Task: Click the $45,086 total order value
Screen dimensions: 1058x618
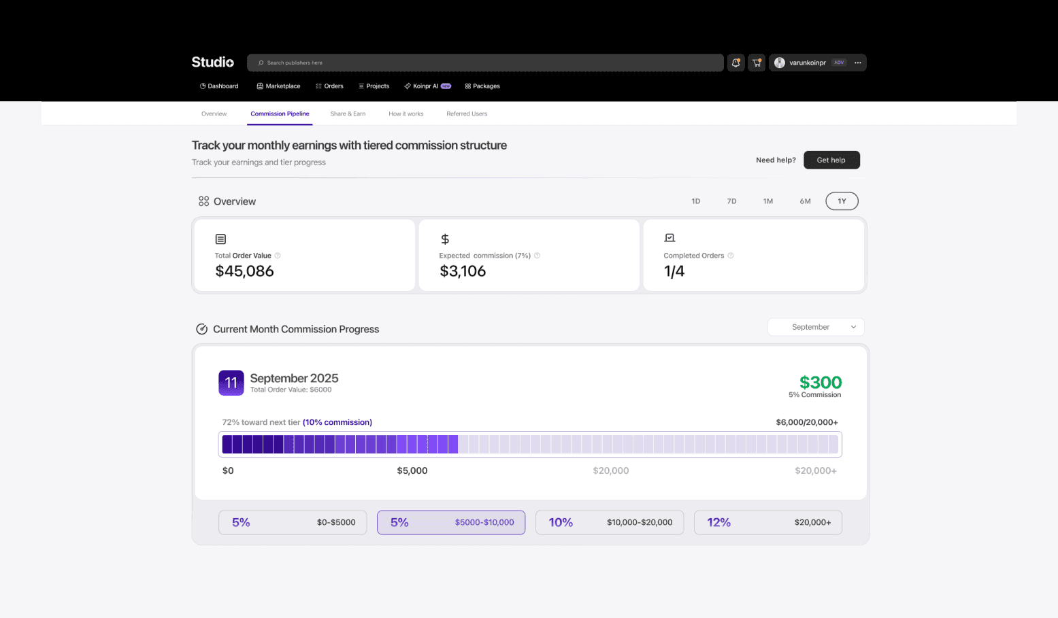Action: point(244,271)
